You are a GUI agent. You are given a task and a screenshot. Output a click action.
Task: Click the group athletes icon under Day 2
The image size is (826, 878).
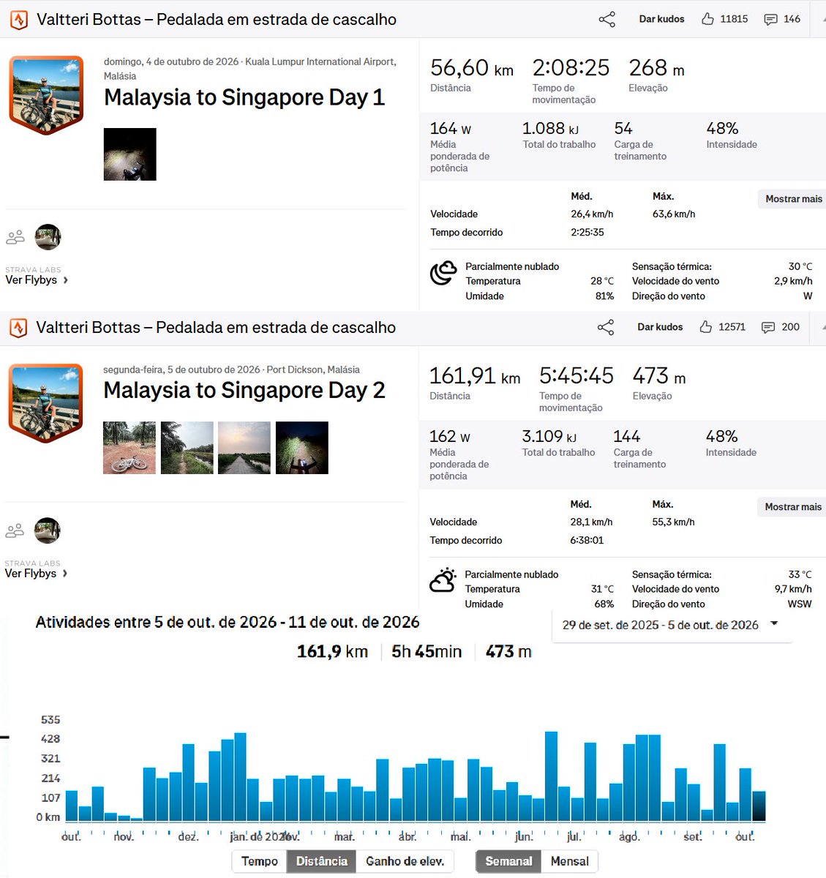coord(15,530)
